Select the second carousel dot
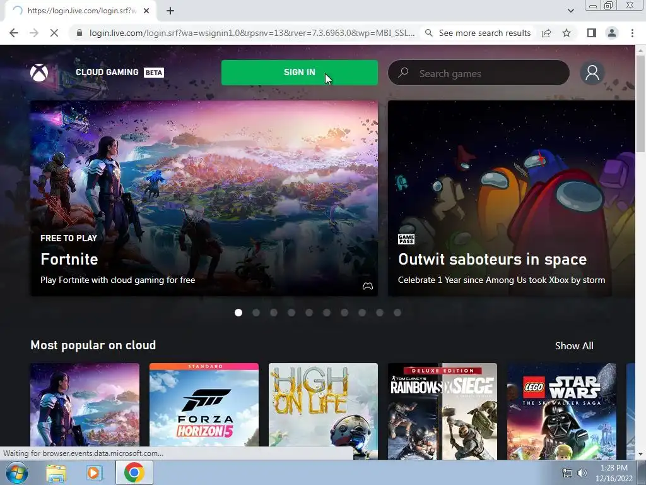The height and width of the screenshot is (485, 646). [x=256, y=313]
